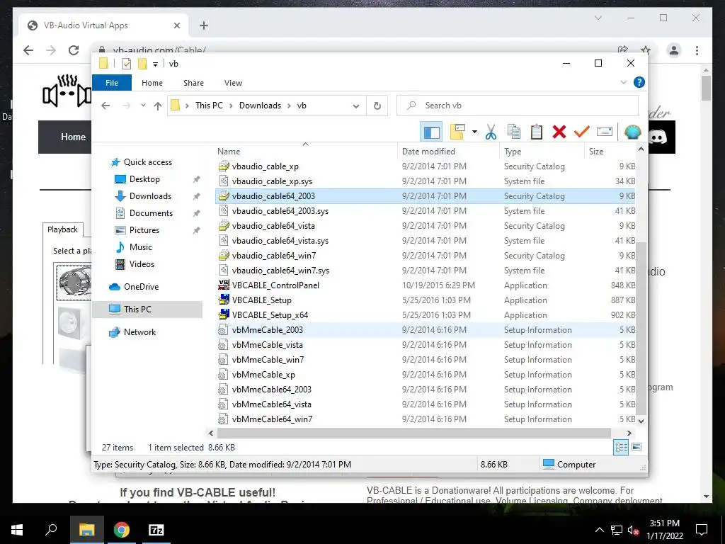Open Pictures in the navigation pane
This screenshot has height=544, width=725.
144,230
